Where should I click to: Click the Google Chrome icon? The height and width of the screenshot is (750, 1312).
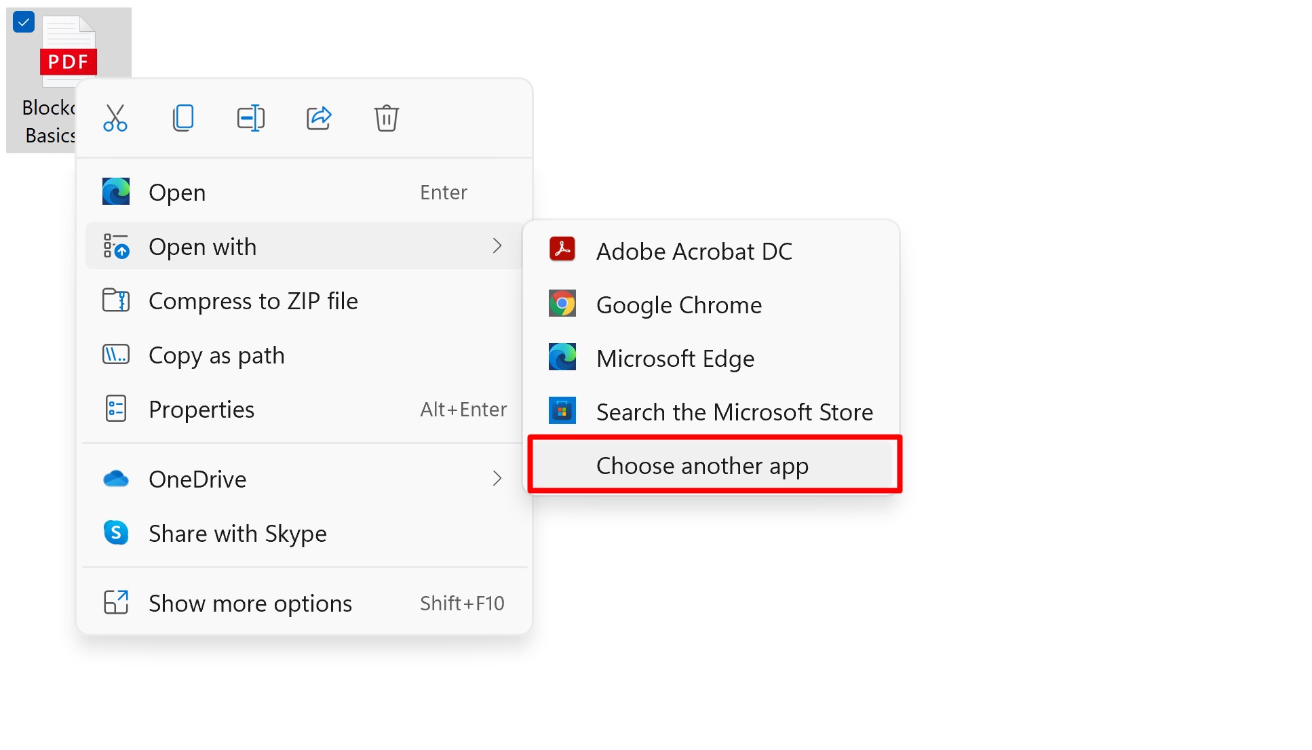click(562, 304)
